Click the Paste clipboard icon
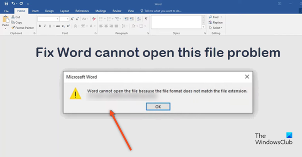 click(6, 19)
